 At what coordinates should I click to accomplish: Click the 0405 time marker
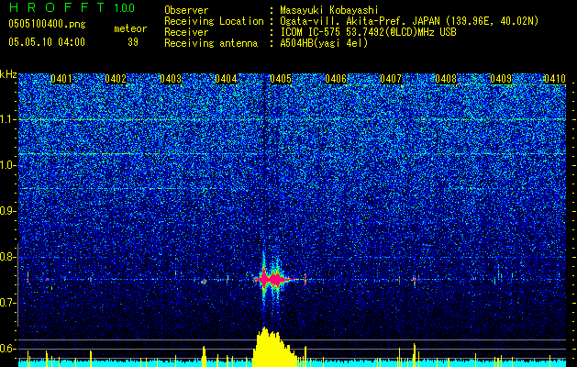(281, 79)
